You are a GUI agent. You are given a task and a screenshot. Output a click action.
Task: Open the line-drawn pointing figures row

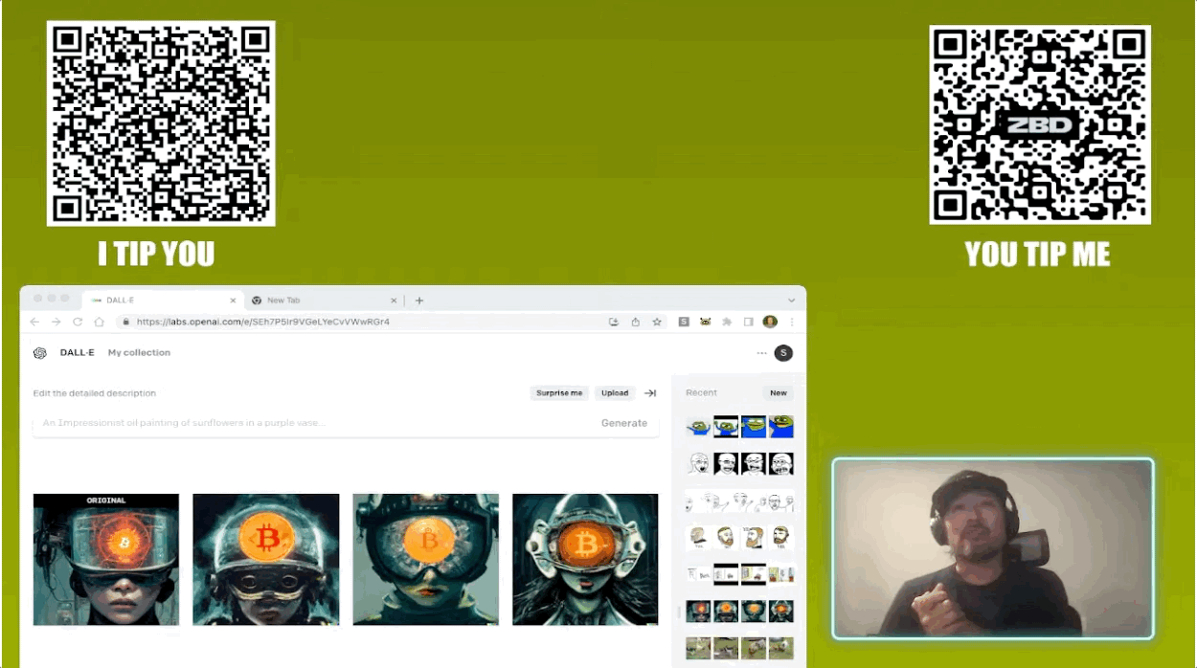click(740, 501)
